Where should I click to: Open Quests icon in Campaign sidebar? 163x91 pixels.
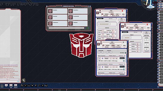pyautogui.click(x=158, y=47)
